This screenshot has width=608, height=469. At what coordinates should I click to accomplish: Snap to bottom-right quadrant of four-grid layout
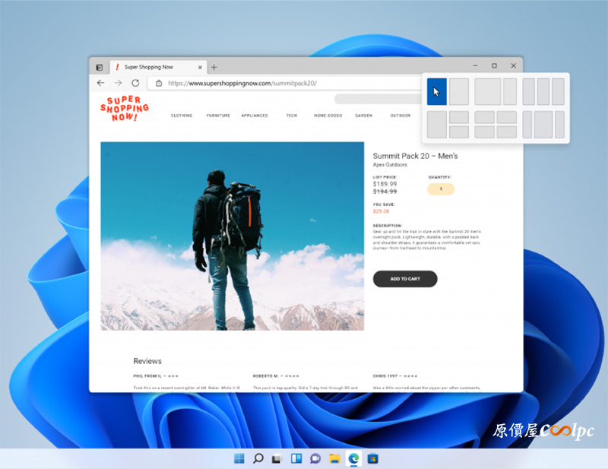click(507, 132)
